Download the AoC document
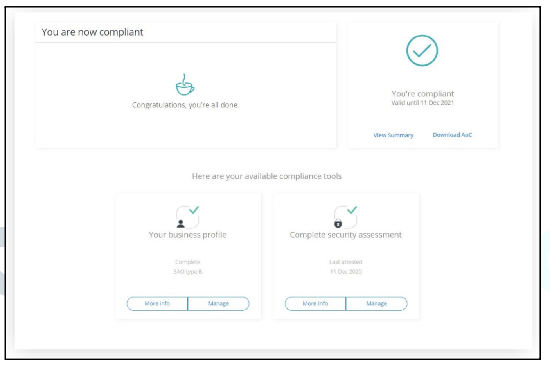This screenshot has width=550, height=367. coord(452,135)
